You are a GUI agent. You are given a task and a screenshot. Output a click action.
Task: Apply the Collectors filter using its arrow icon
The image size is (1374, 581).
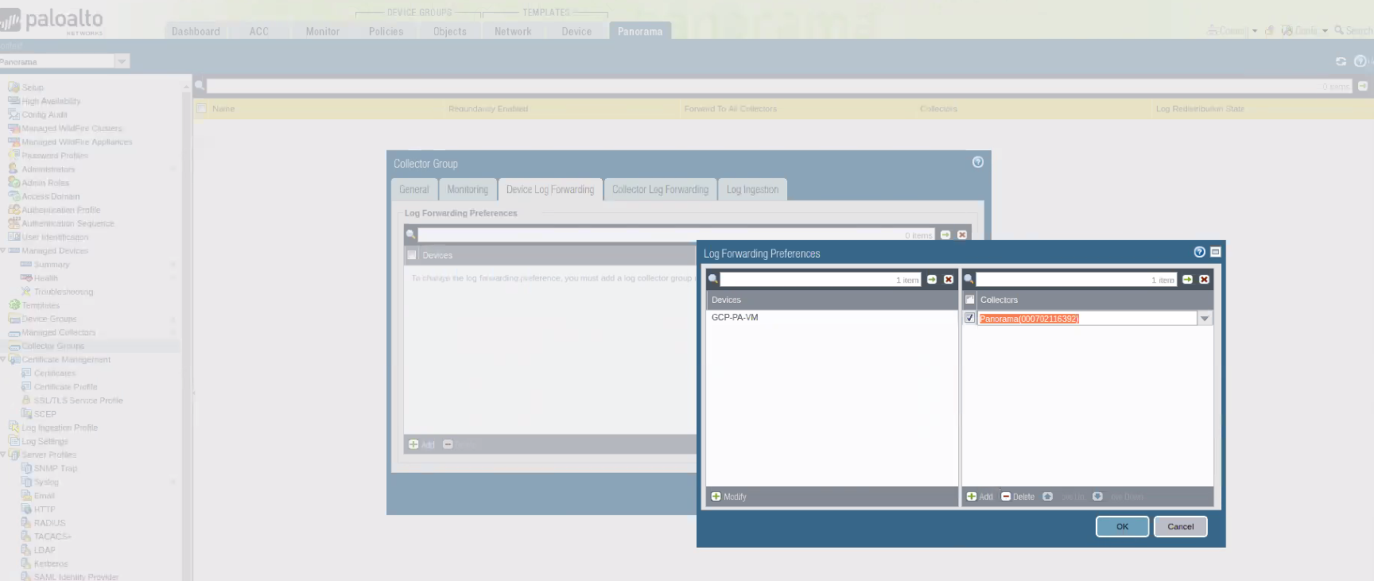pos(1187,280)
